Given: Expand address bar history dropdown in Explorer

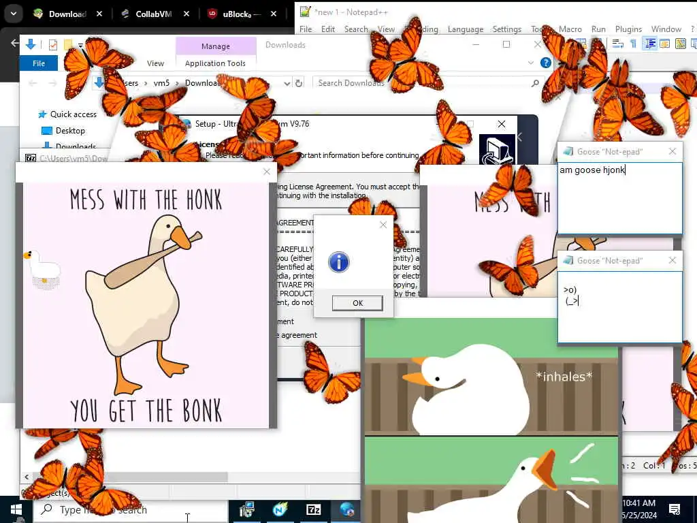Looking at the screenshot, I should point(287,83).
